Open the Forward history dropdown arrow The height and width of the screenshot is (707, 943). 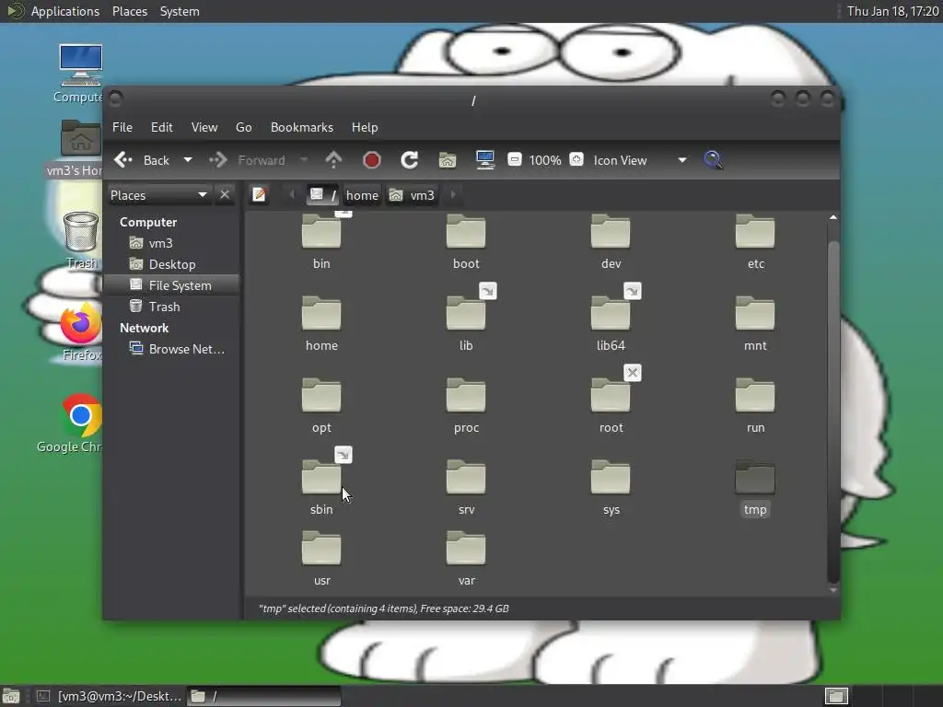[304, 160]
